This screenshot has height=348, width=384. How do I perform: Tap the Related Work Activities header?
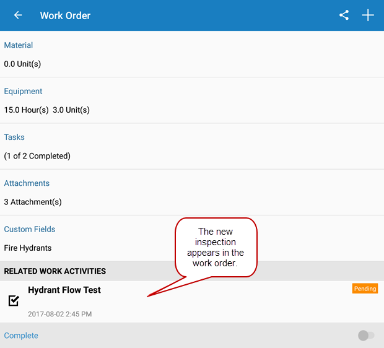pos(55,271)
